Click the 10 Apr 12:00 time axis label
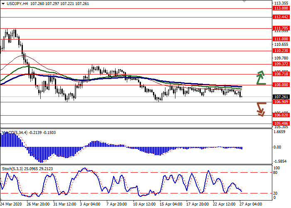Image resolution: width=291 pixels, height=208 pixels. (x=145, y=204)
